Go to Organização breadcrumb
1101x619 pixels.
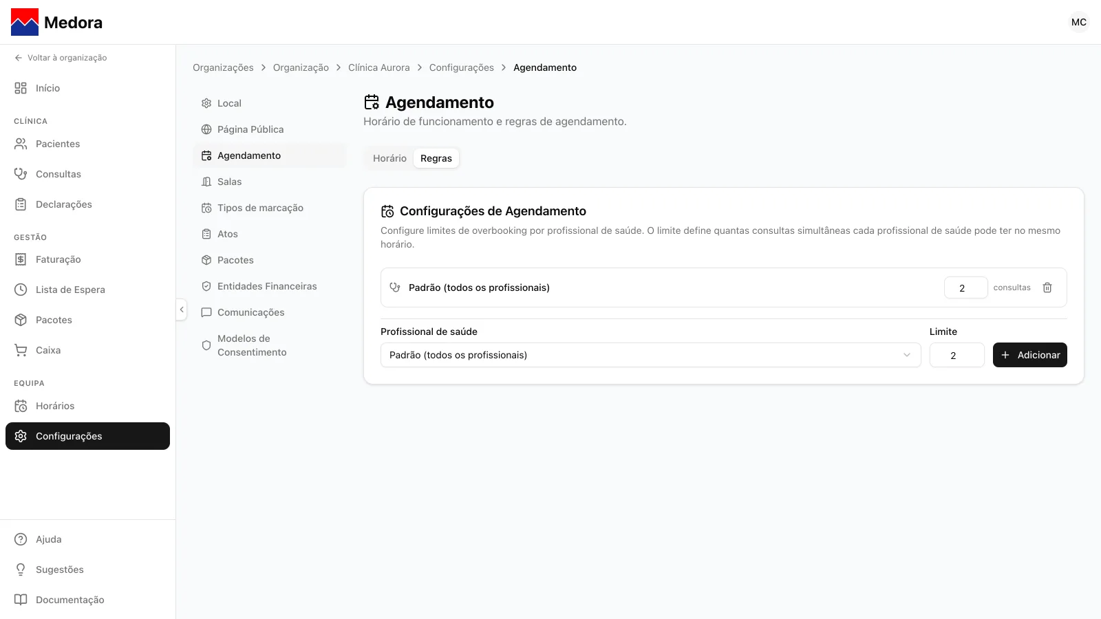coord(301,67)
